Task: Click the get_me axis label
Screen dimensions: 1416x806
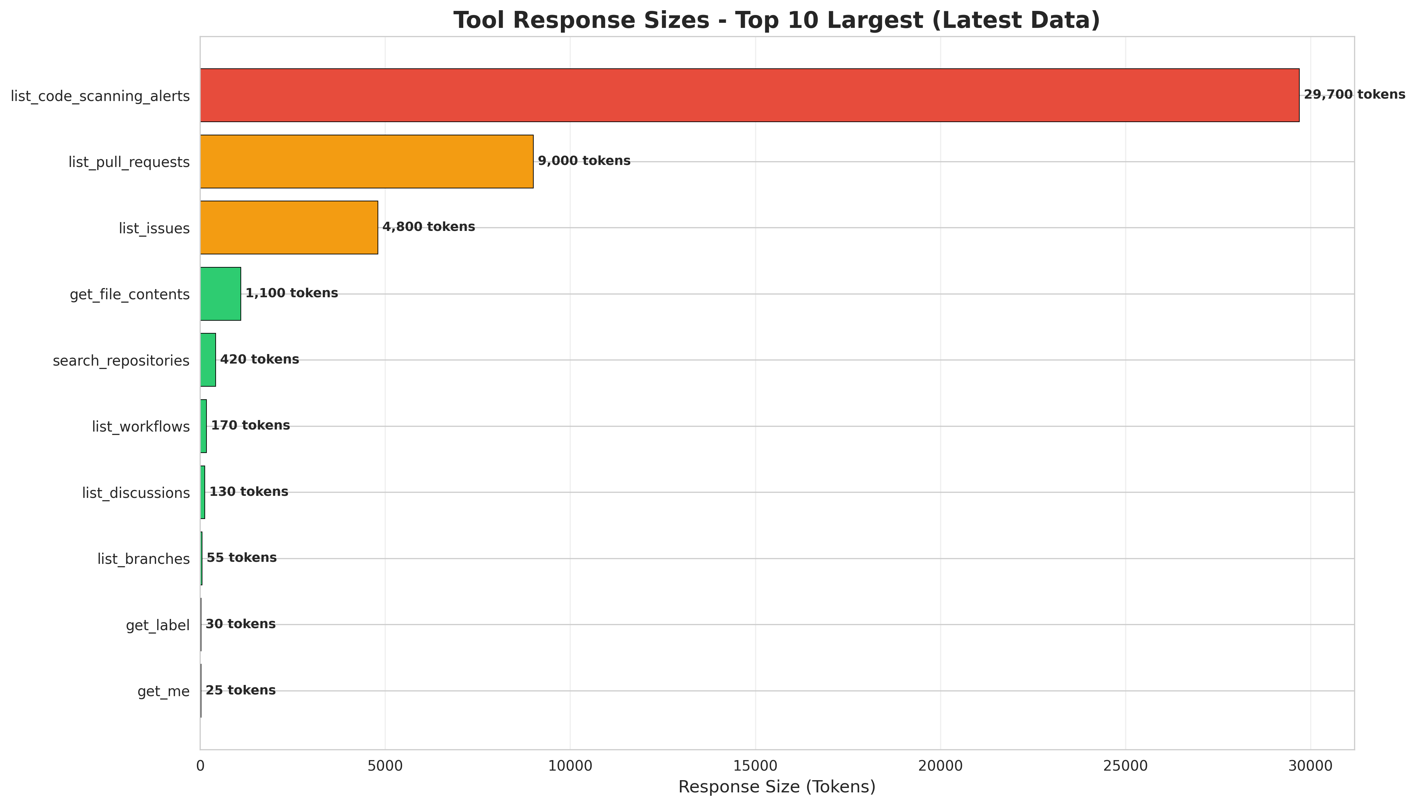Action: pos(163,691)
